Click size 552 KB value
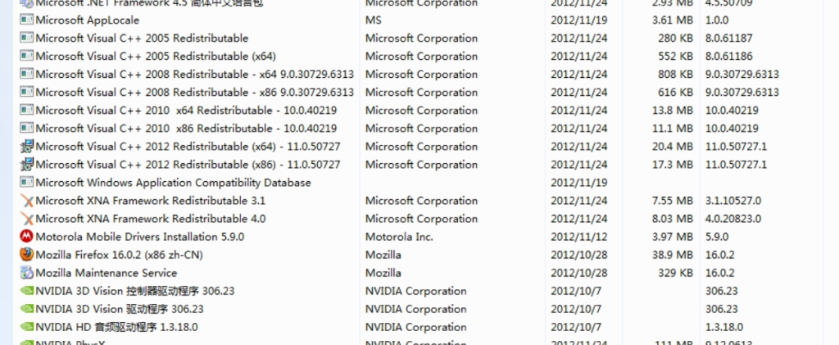Screen dimensions: 839x345 point(675,57)
